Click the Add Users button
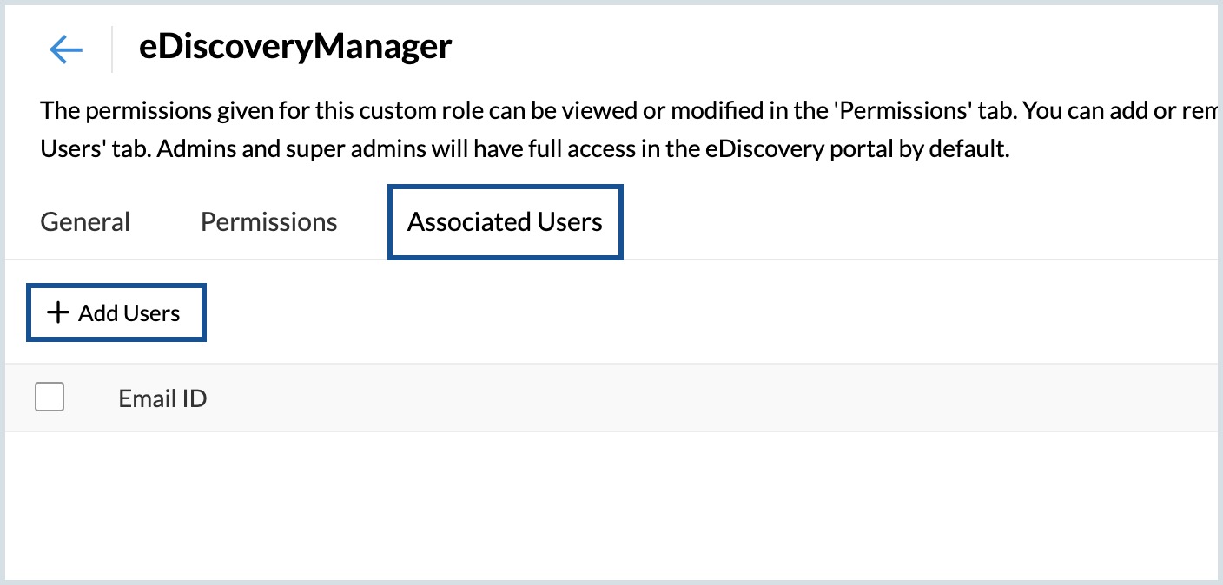 [116, 312]
